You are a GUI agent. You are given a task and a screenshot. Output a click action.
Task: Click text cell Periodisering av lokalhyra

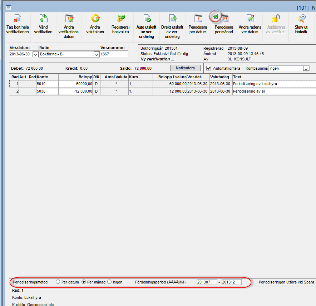(x=274, y=84)
